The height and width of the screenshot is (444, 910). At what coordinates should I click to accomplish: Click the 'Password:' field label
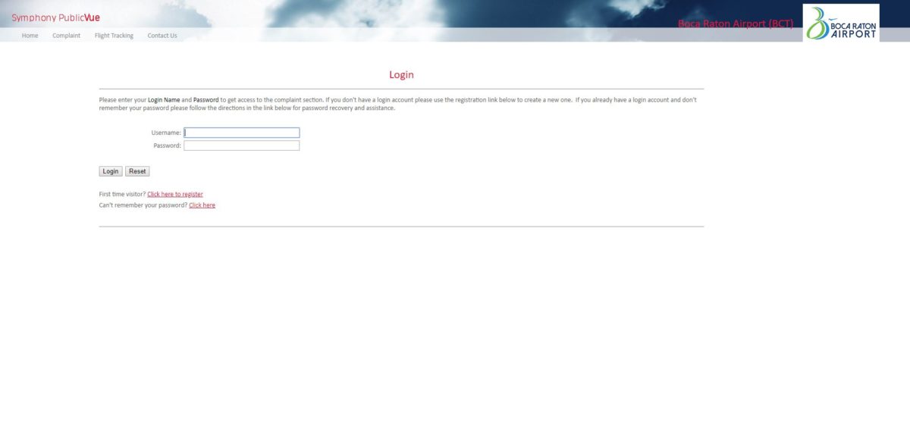[167, 145]
